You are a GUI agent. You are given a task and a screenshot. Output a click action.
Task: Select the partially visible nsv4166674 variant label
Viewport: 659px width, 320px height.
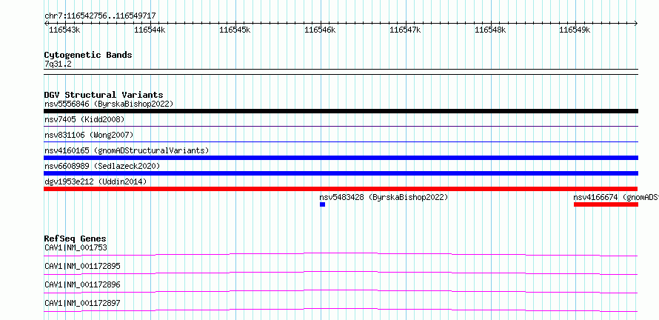[x=616, y=197]
